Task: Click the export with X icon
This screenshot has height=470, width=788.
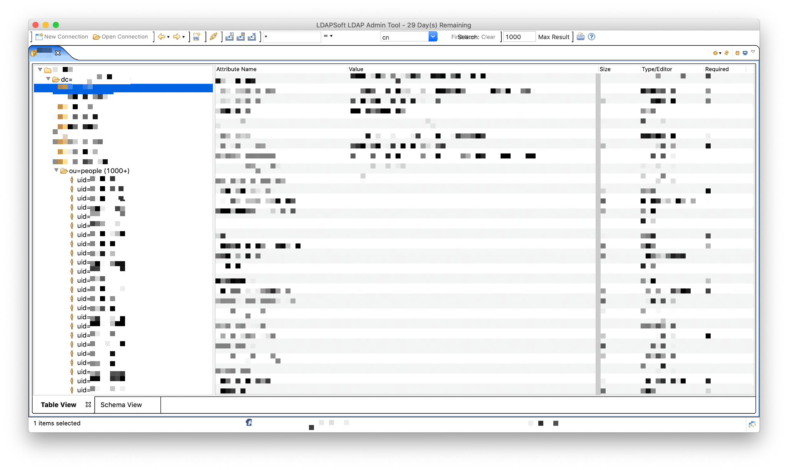Action: point(252,37)
